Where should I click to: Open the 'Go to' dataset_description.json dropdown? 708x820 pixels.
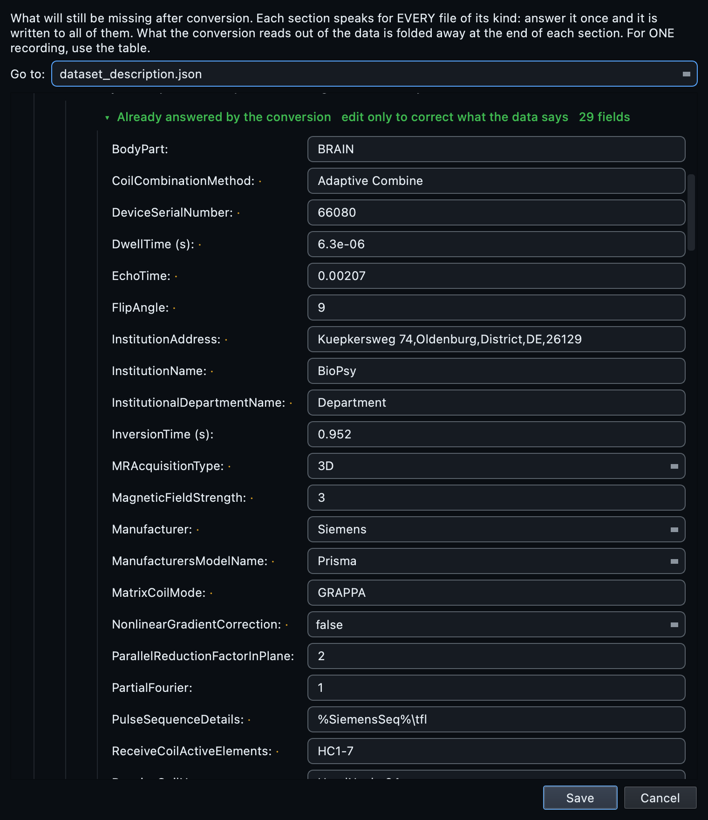click(x=374, y=74)
